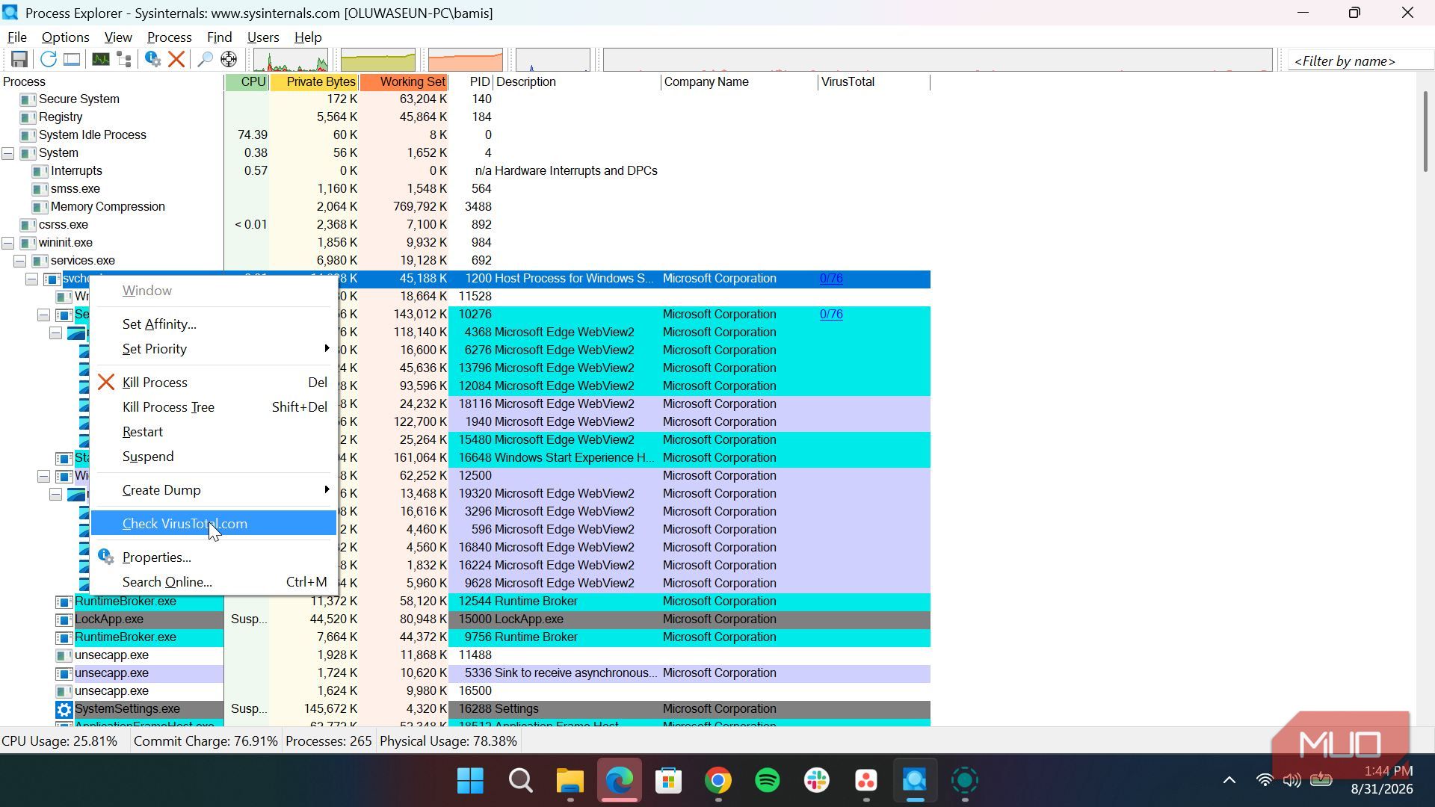This screenshot has width=1435, height=807.
Task: Open the CPU usage history mini graph
Action: (x=291, y=60)
